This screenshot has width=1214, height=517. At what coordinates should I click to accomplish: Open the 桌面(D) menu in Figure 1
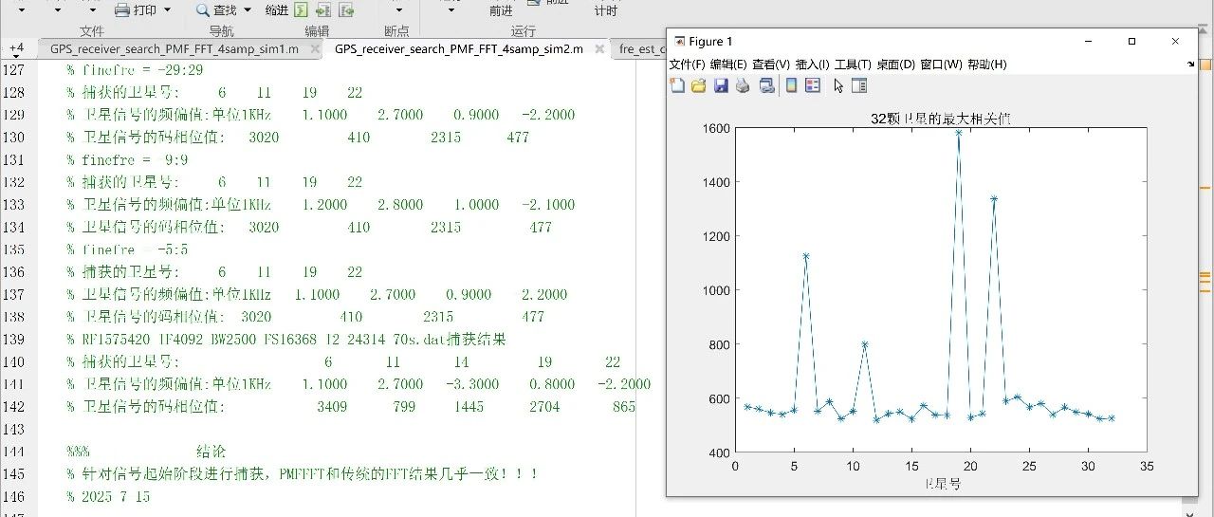895,65
